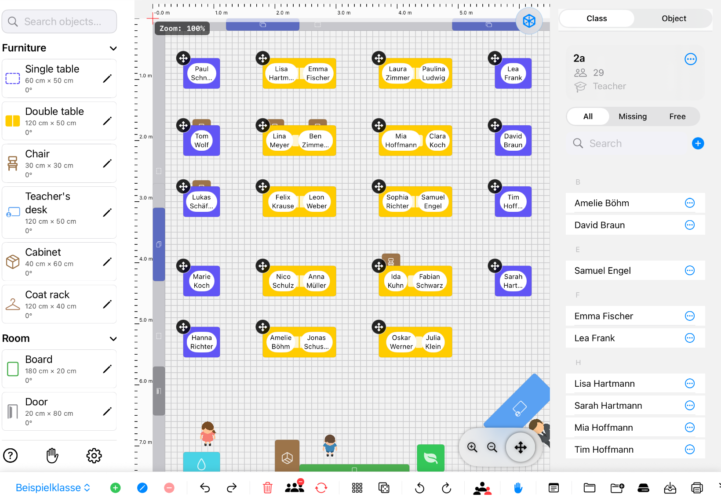Show Missing students filter
Screen dimensions: 721x501
point(633,116)
